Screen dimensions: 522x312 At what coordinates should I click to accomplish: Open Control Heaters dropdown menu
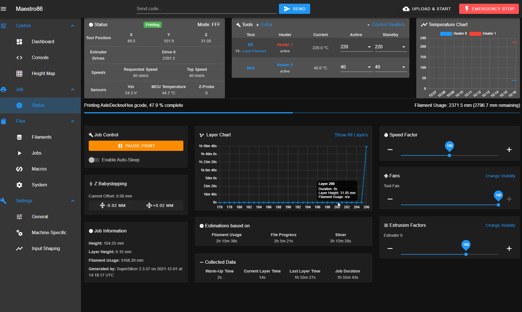pyautogui.click(x=386, y=25)
